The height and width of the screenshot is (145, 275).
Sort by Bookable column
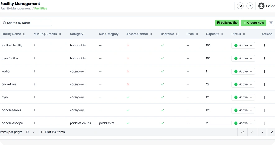point(177,34)
